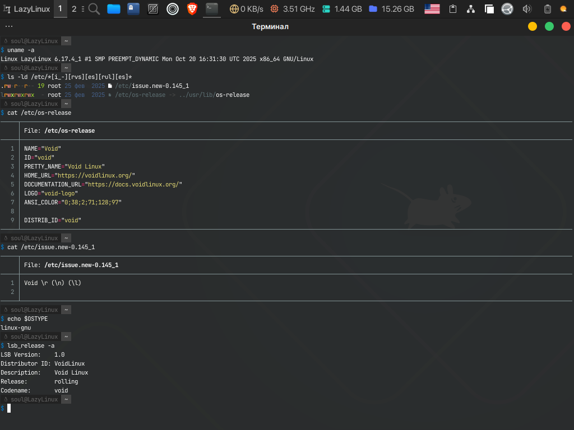The image size is (574, 430).
Task: Open the Brave browser
Action: (192, 9)
